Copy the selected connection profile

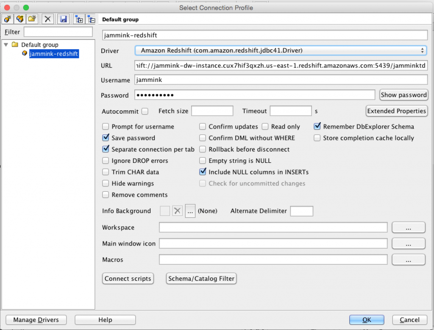click(20, 19)
